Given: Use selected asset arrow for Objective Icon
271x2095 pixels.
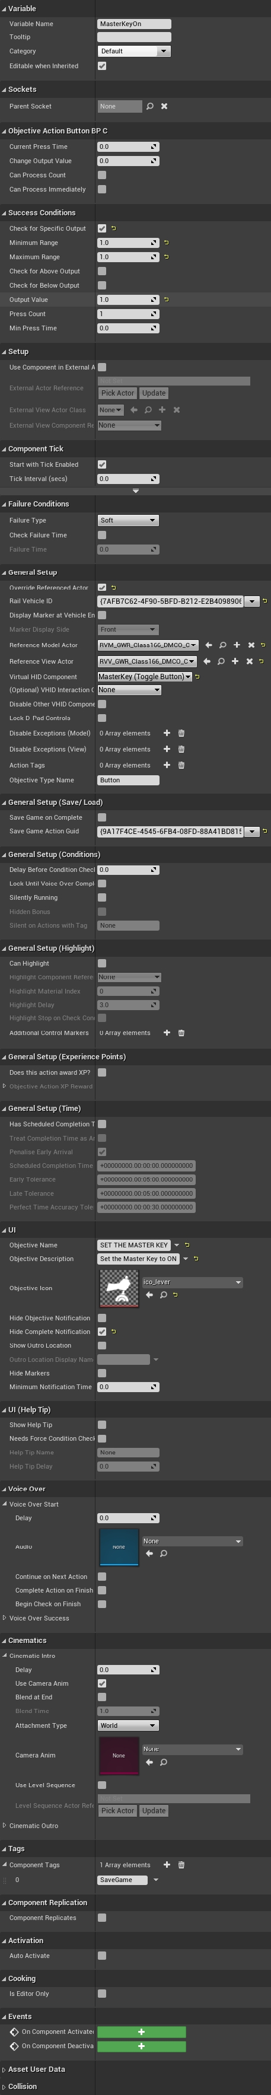Looking at the screenshot, I should point(149,1295).
